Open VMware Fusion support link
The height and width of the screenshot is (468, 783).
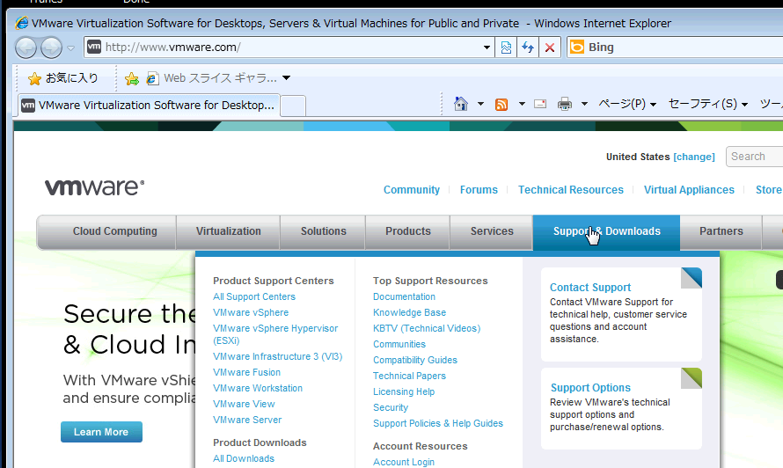pyautogui.click(x=246, y=373)
